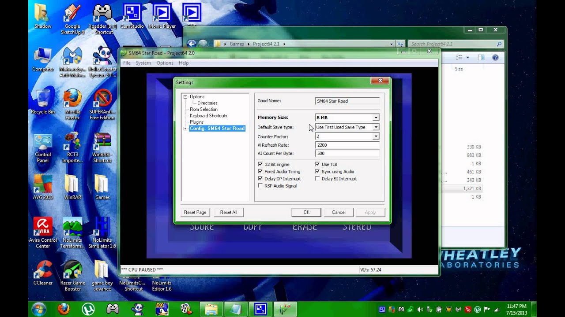Image resolution: width=565 pixels, height=317 pixels.
Task: Uncheck the 32 Bit Engine checkbox
Action: [260, 164]
